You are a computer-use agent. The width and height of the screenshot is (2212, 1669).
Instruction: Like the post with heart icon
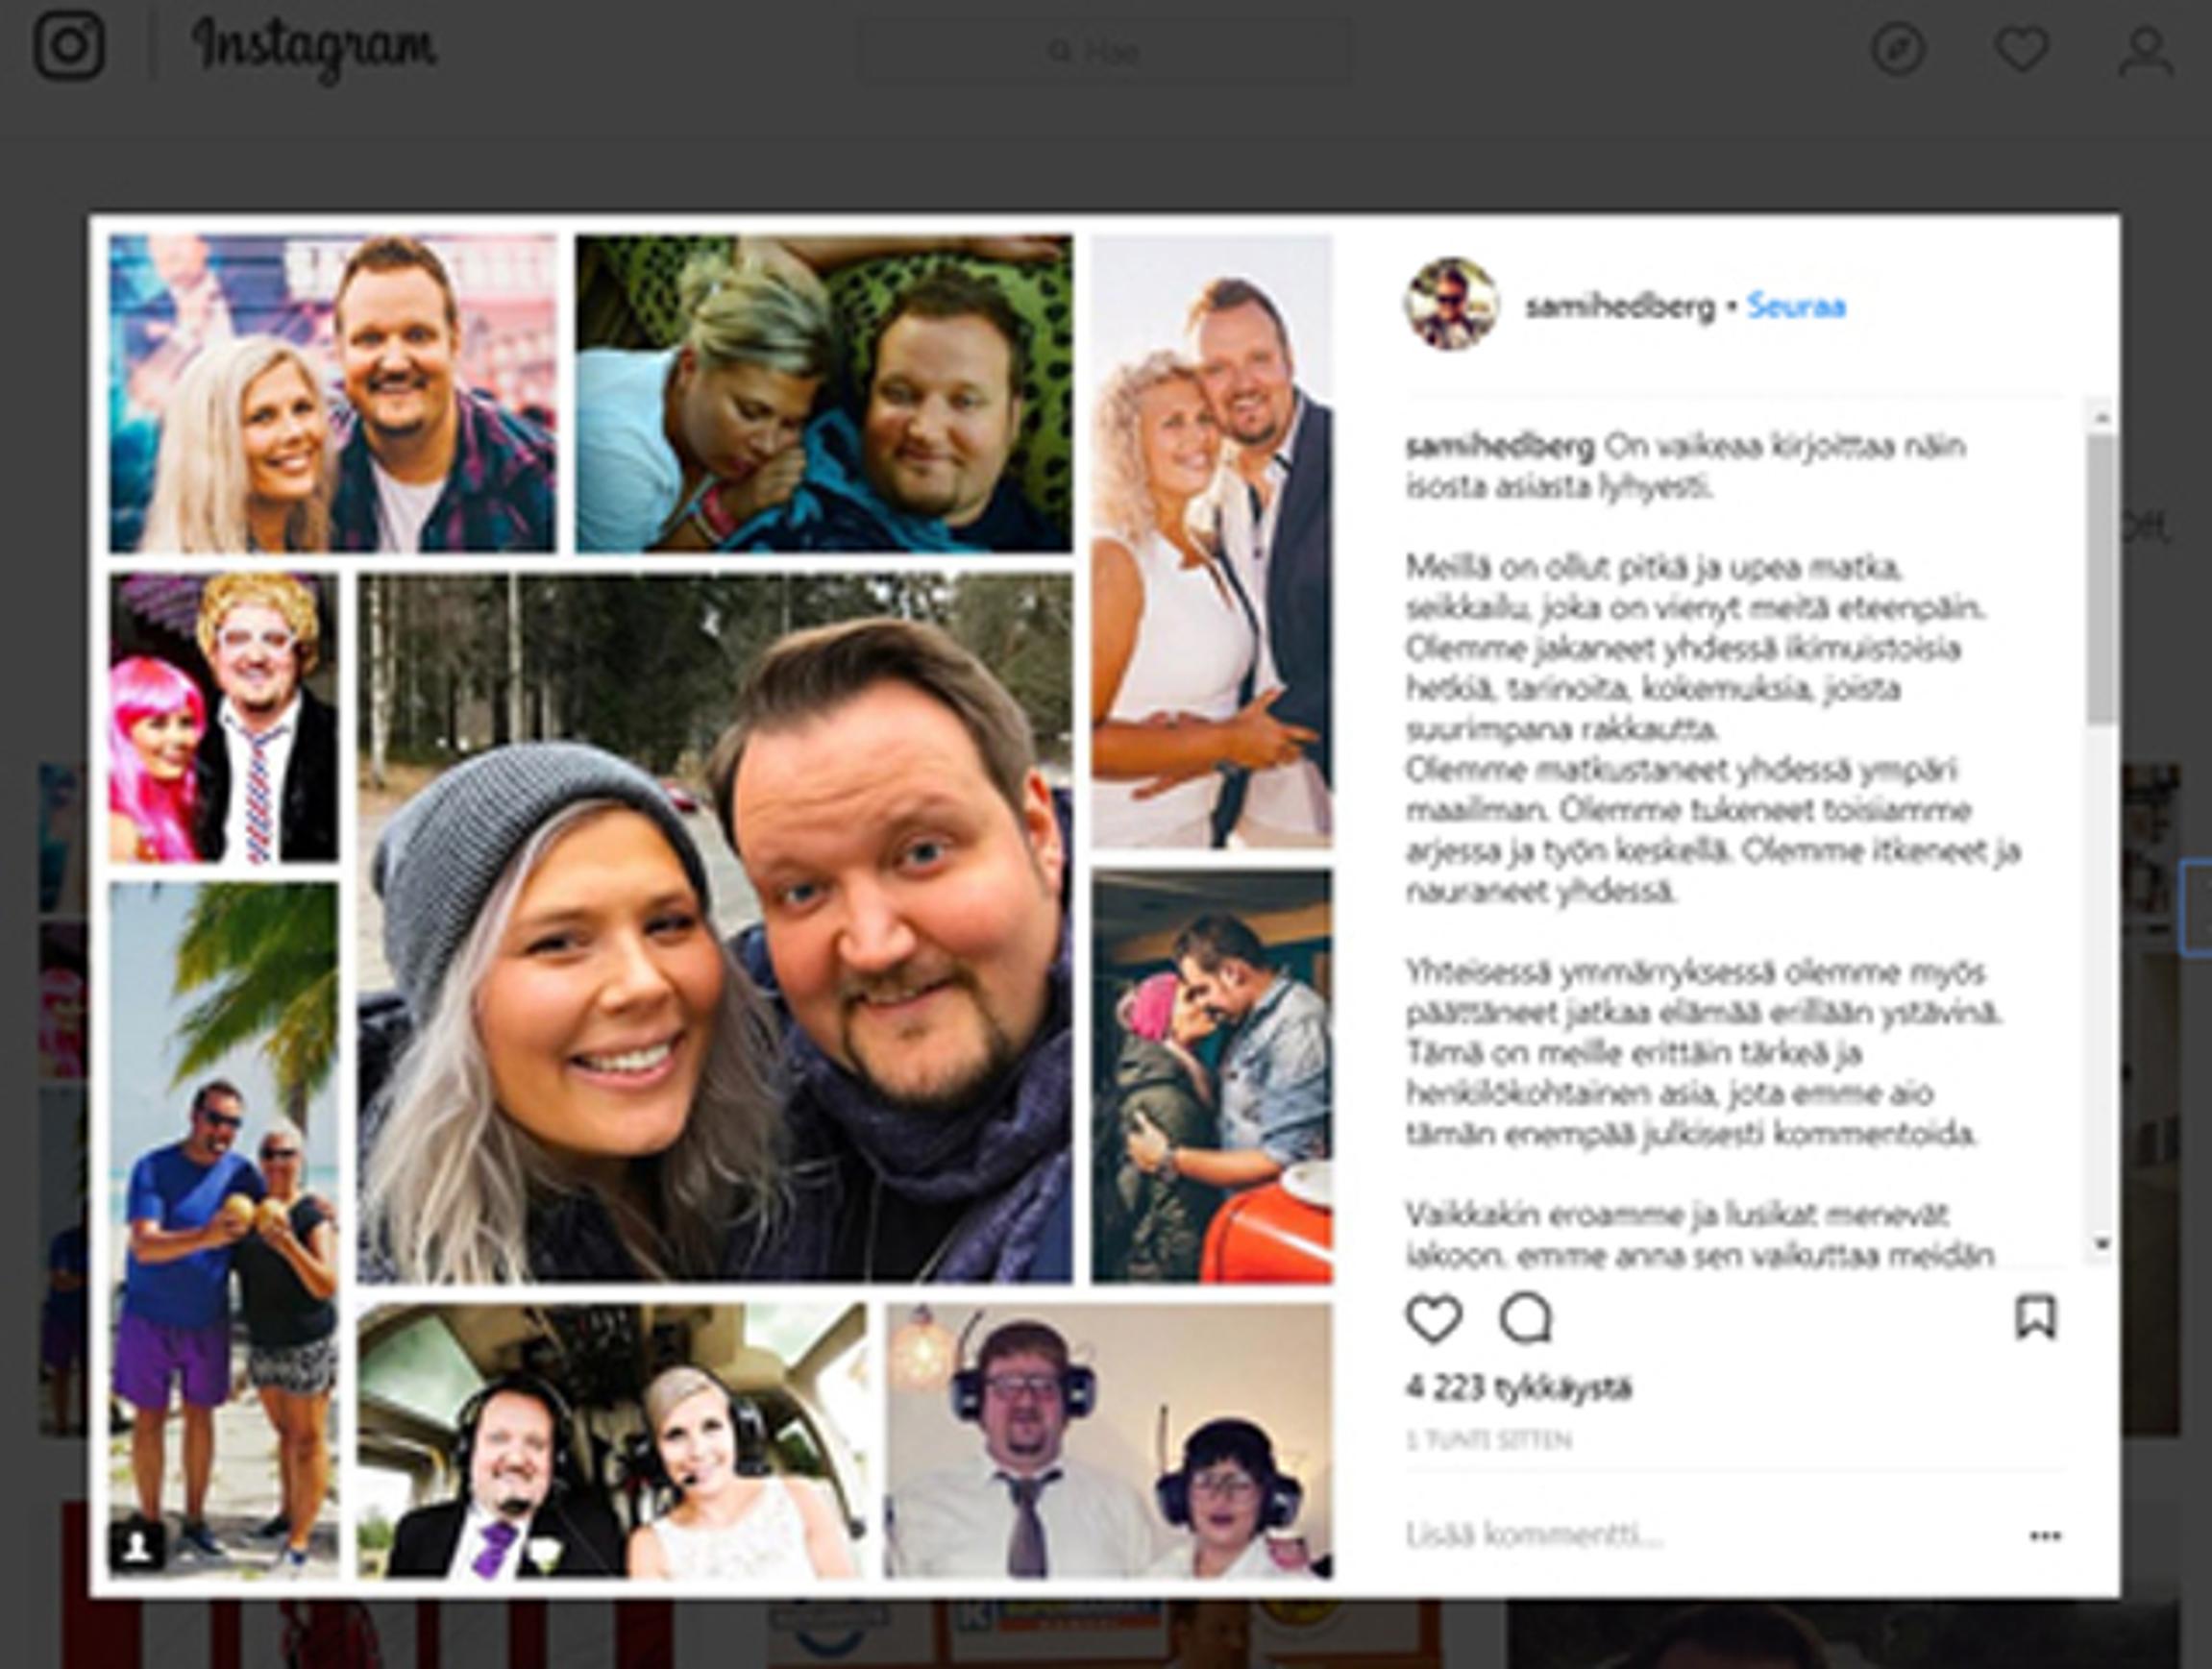point(1434,1319)
